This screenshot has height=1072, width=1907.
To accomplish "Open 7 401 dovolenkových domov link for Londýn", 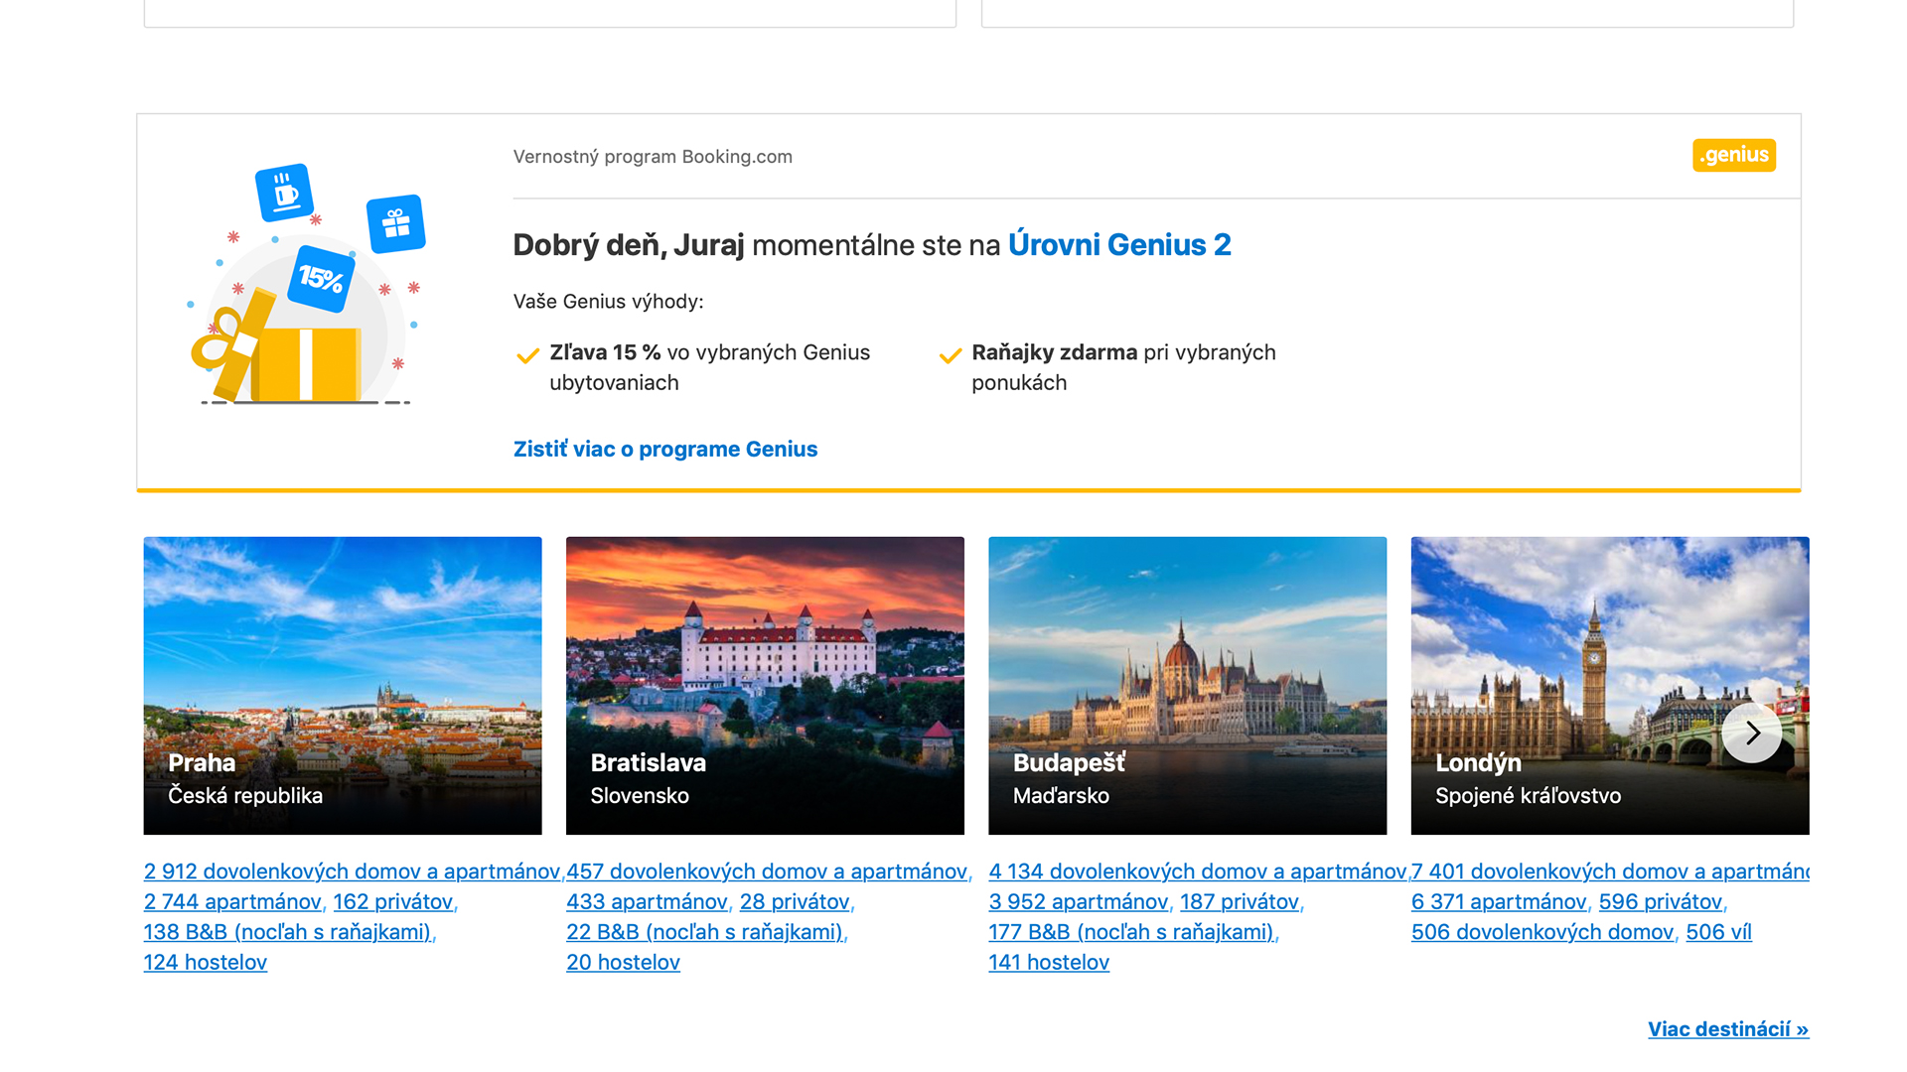I will [x=1610, y=871].
